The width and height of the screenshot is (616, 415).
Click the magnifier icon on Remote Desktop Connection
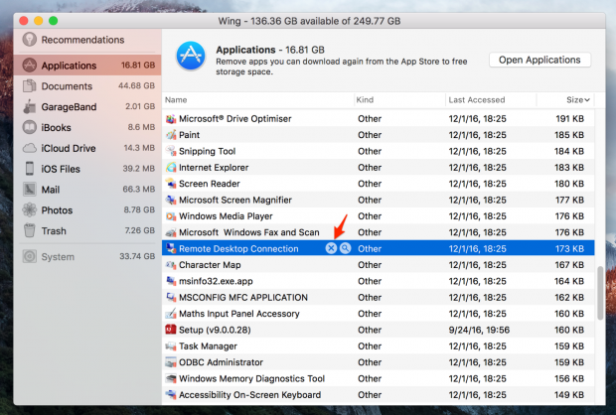345,248
